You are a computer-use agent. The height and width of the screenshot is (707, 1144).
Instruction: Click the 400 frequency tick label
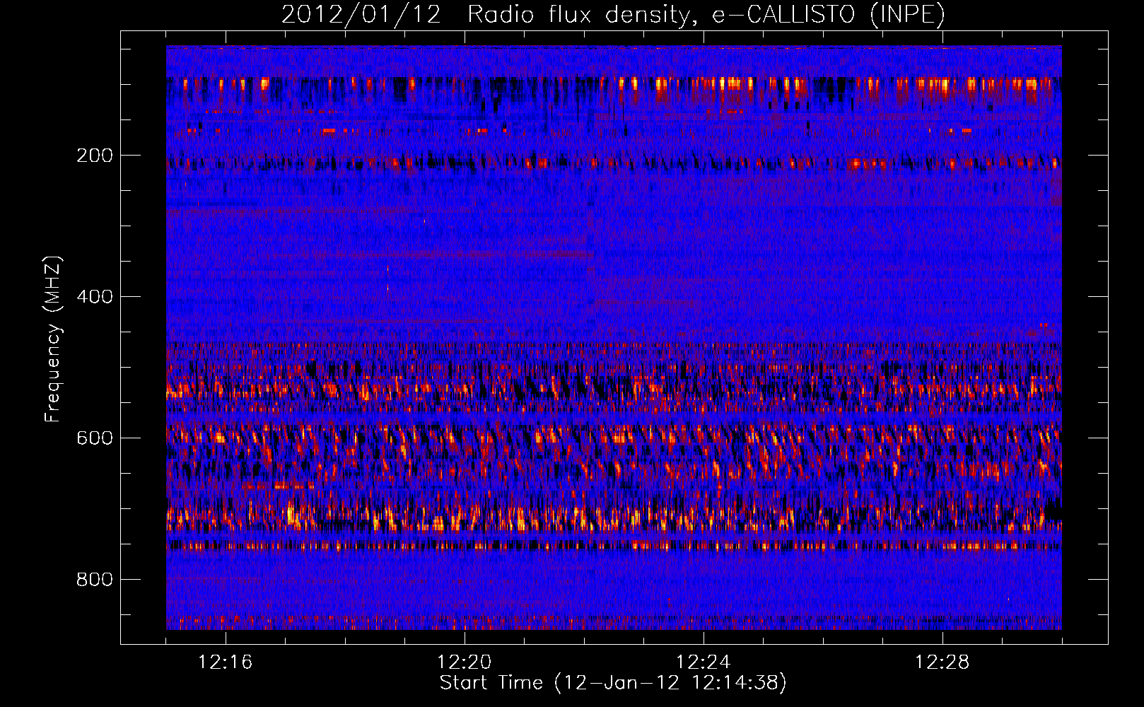pos(95,297)
